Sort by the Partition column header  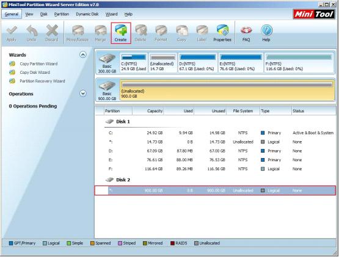coord(118,111)
